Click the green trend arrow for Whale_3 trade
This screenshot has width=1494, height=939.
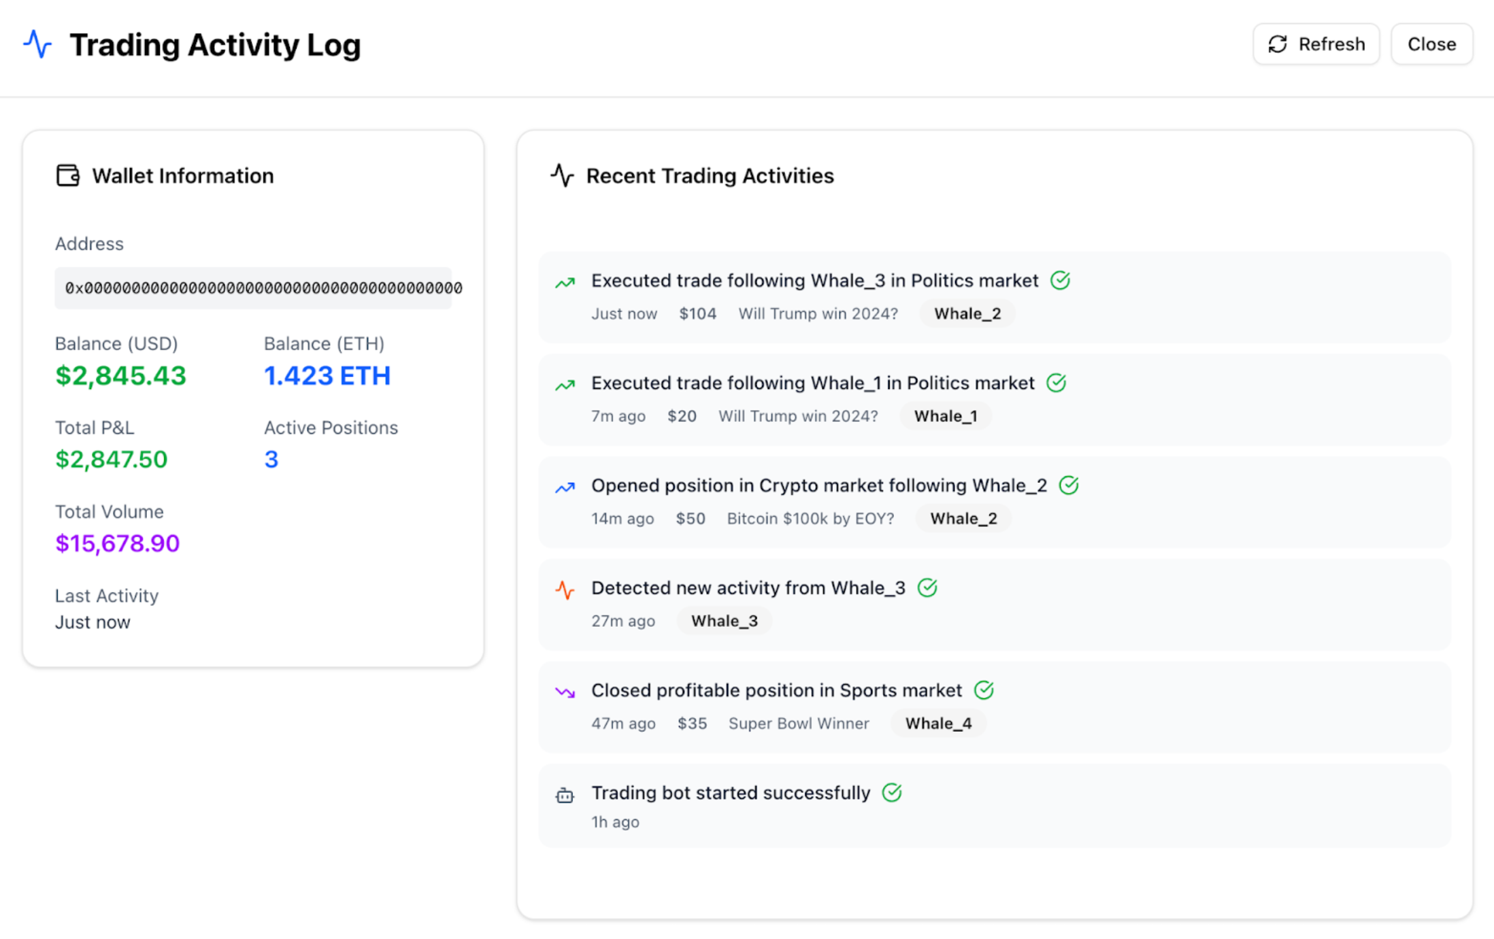pyautogui.click(x=565, y=282)
